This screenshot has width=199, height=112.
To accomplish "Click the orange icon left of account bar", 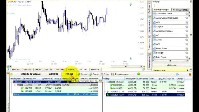I will pyautogui.click(x=8, y=73).
